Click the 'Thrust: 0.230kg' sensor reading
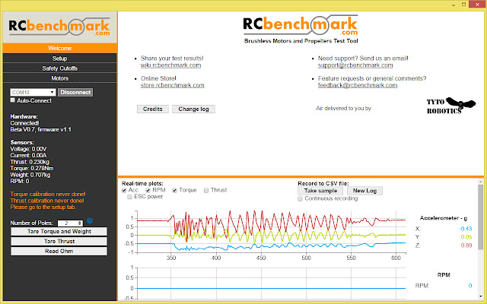The image size is (487, 304). click(30, 162)
